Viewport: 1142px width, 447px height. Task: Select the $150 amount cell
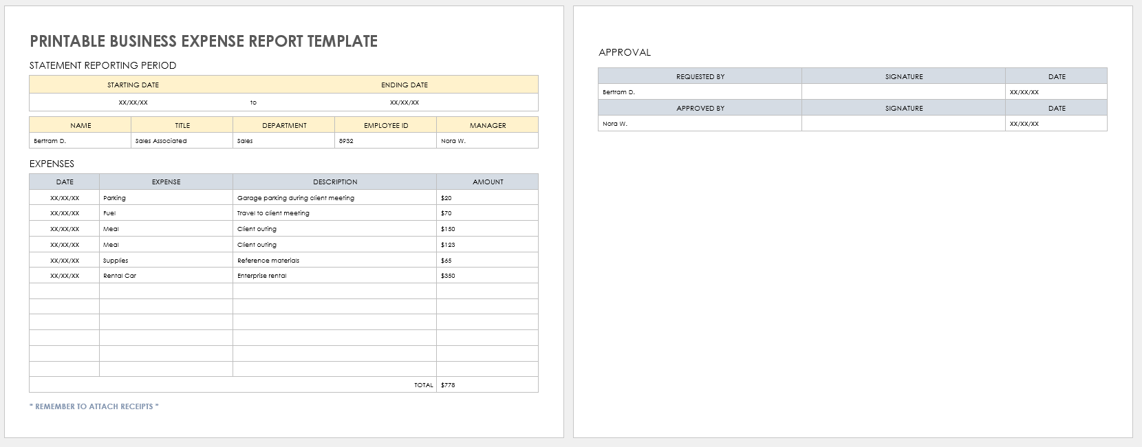point(488,229)
